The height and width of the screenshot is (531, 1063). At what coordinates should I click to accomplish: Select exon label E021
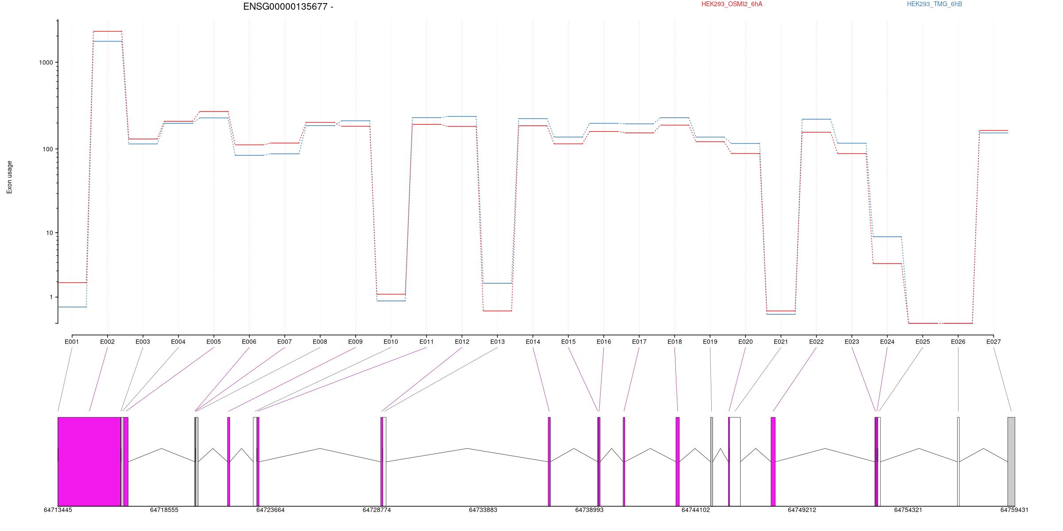pos(781,342)
